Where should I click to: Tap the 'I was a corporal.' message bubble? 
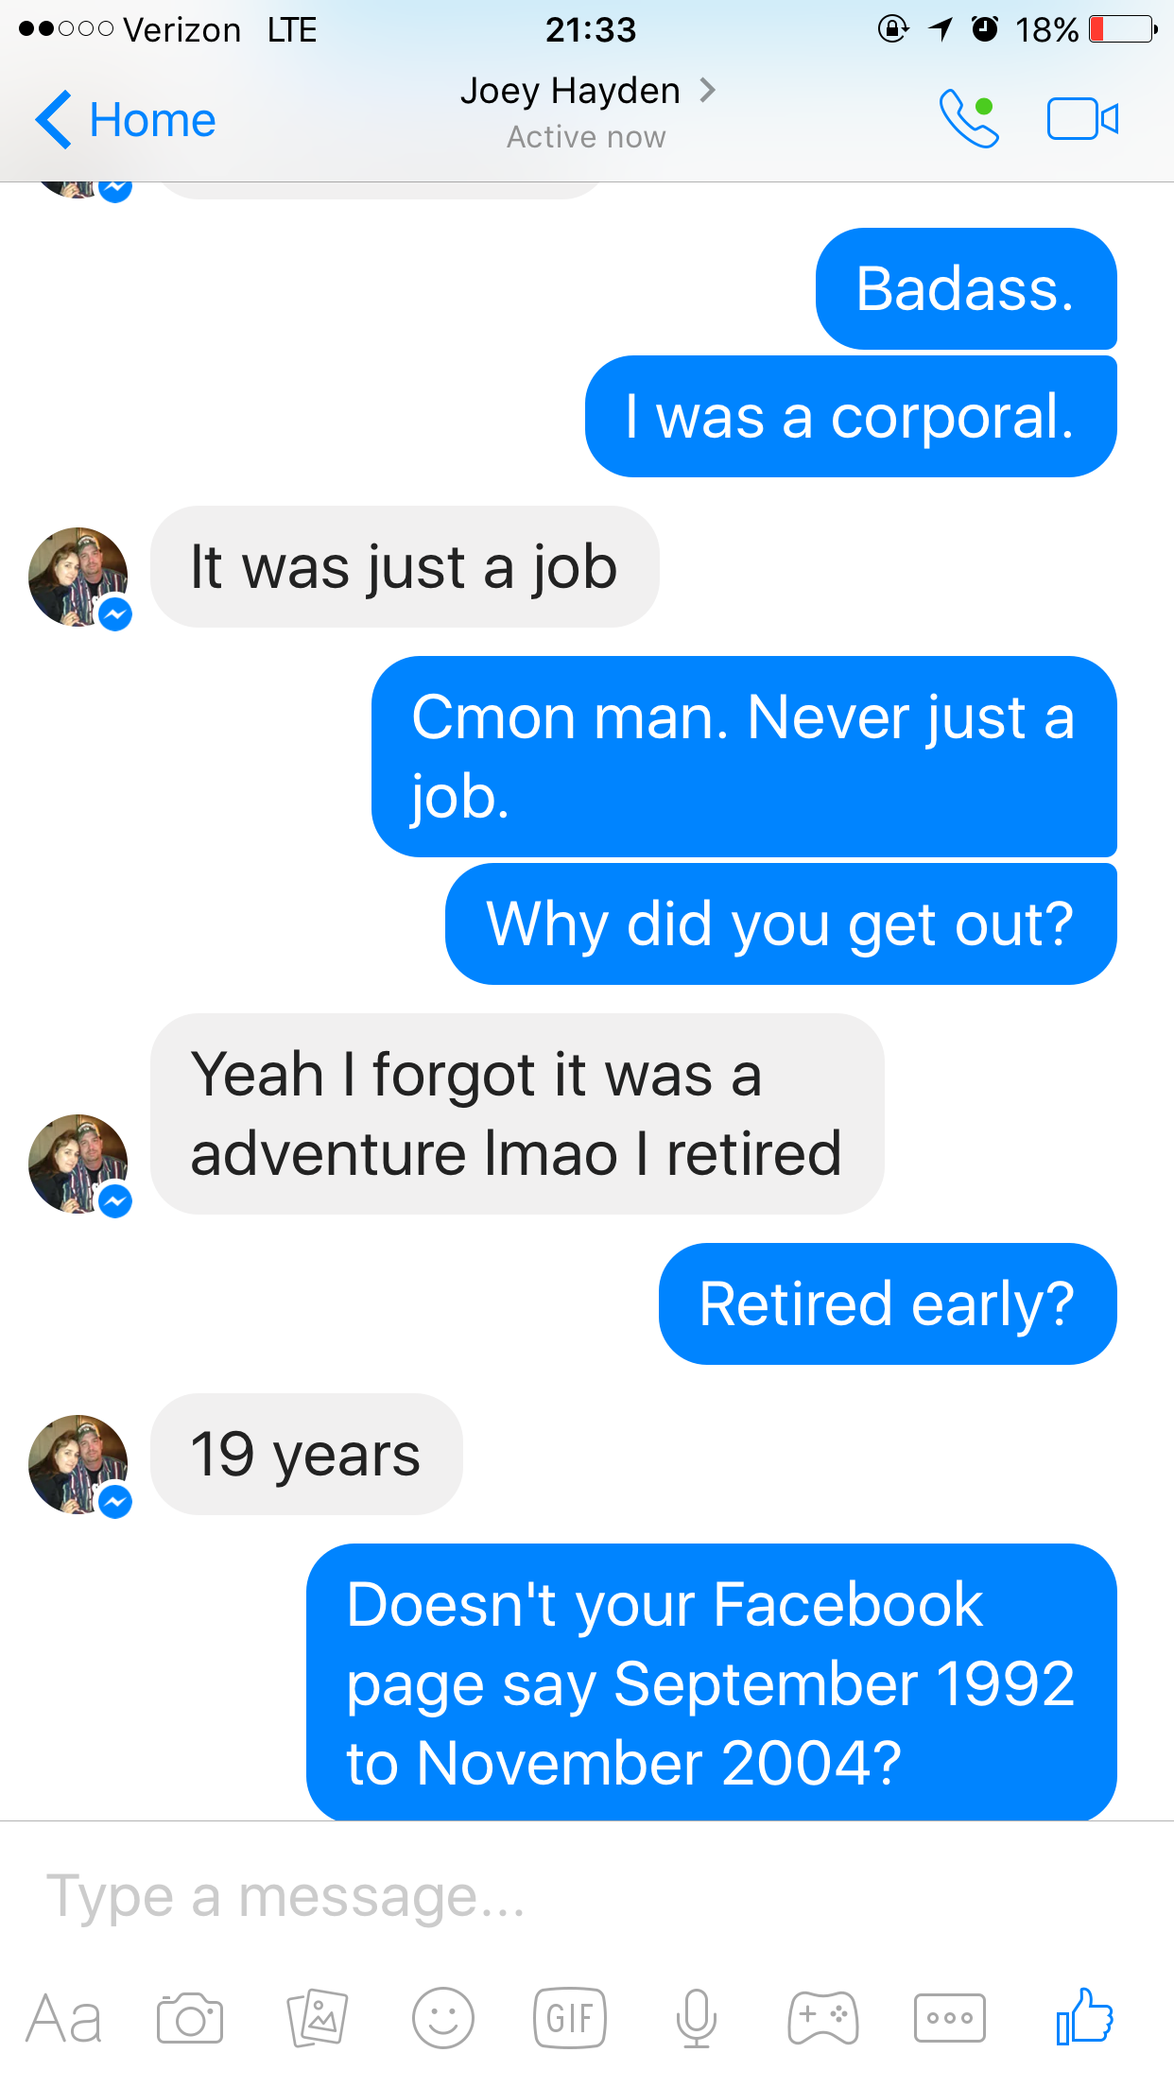850,417
